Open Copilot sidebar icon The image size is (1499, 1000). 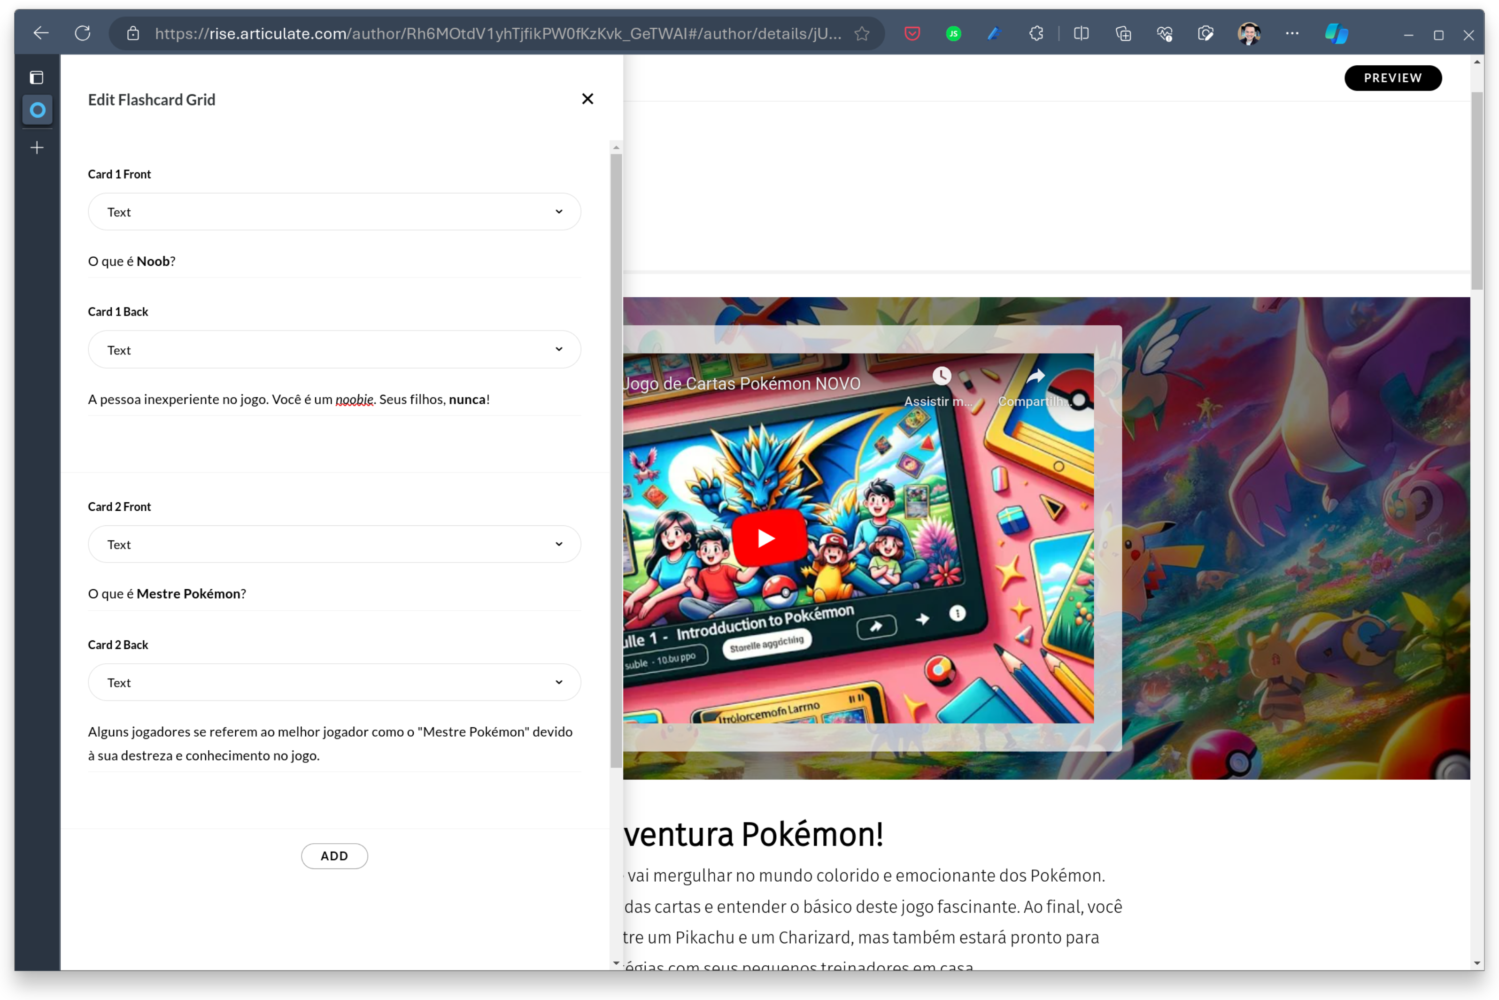click(1337, 33)
